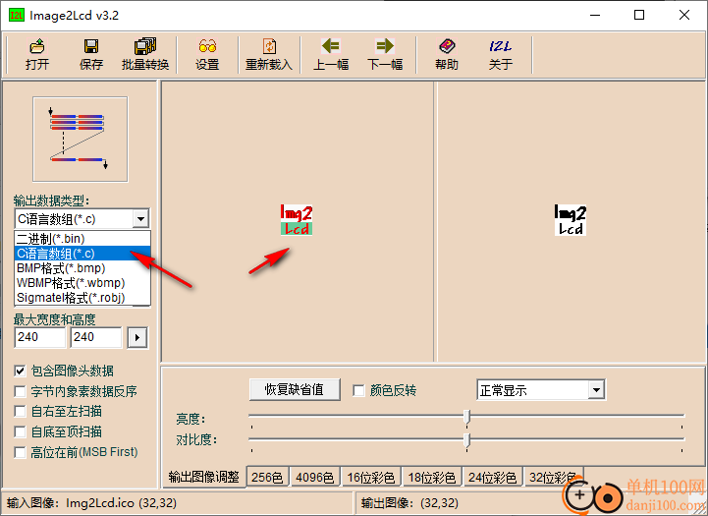Toggle 包含图像头数据 checkbox

point(20,371)
